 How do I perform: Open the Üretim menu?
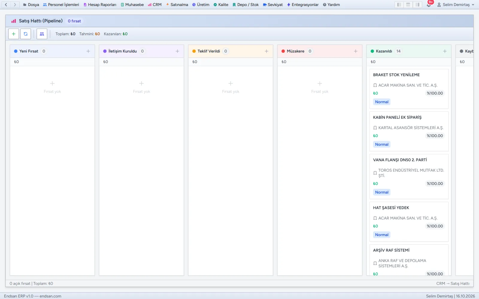(x=201, y=5)
